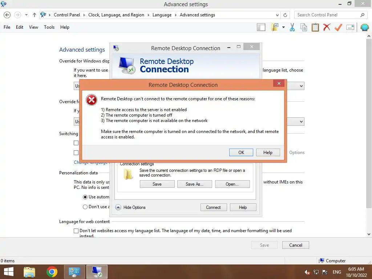Toggle the first checkbox under Switching

[x=76, y=143]
